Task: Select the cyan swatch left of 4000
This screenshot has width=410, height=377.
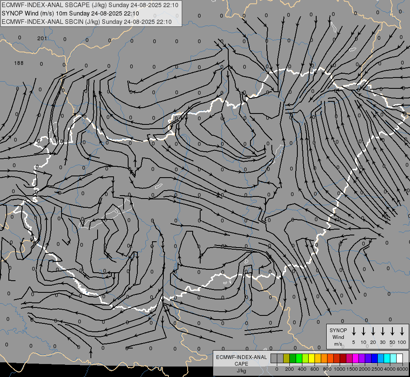Action: point(387,358)
